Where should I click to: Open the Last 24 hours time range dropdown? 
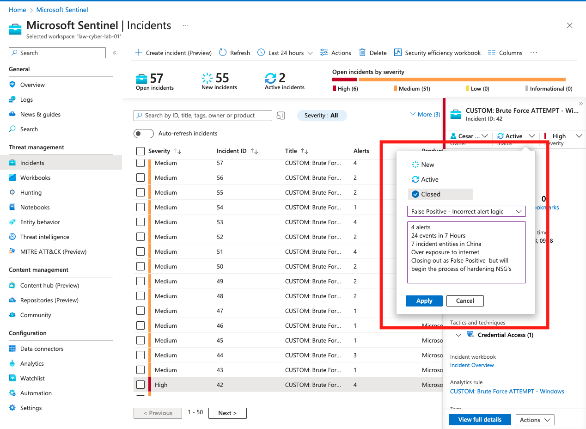(x=285, y=53)
